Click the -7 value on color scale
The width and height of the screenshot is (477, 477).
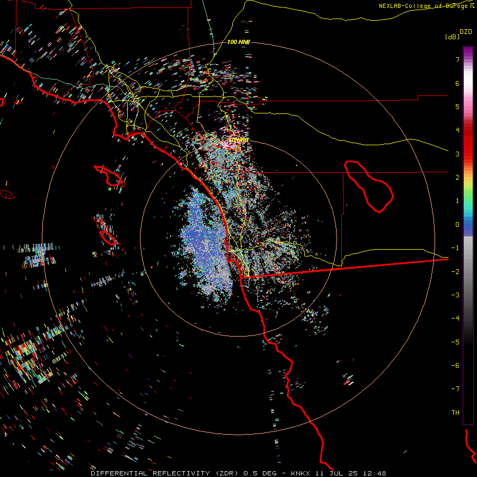pos(455,389)
